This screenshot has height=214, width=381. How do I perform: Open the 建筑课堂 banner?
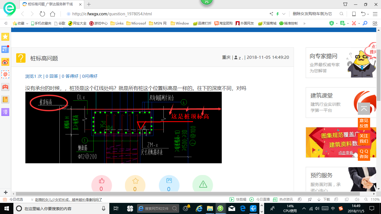coord(341,103)
